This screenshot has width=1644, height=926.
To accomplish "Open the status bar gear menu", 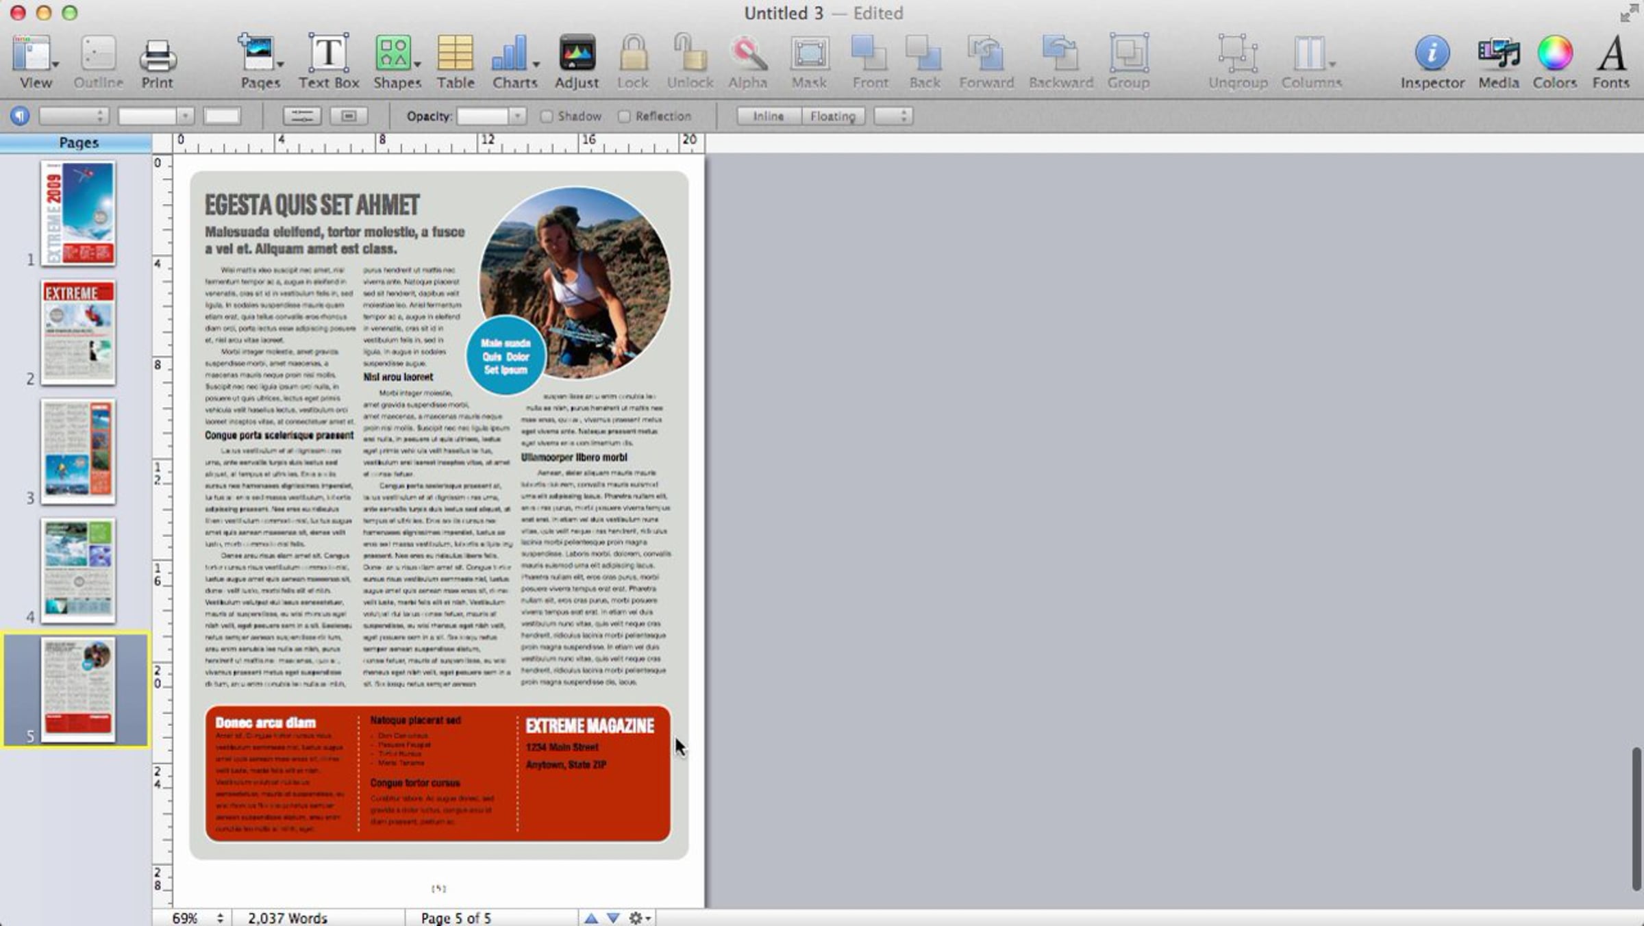I will click(639, 918).
